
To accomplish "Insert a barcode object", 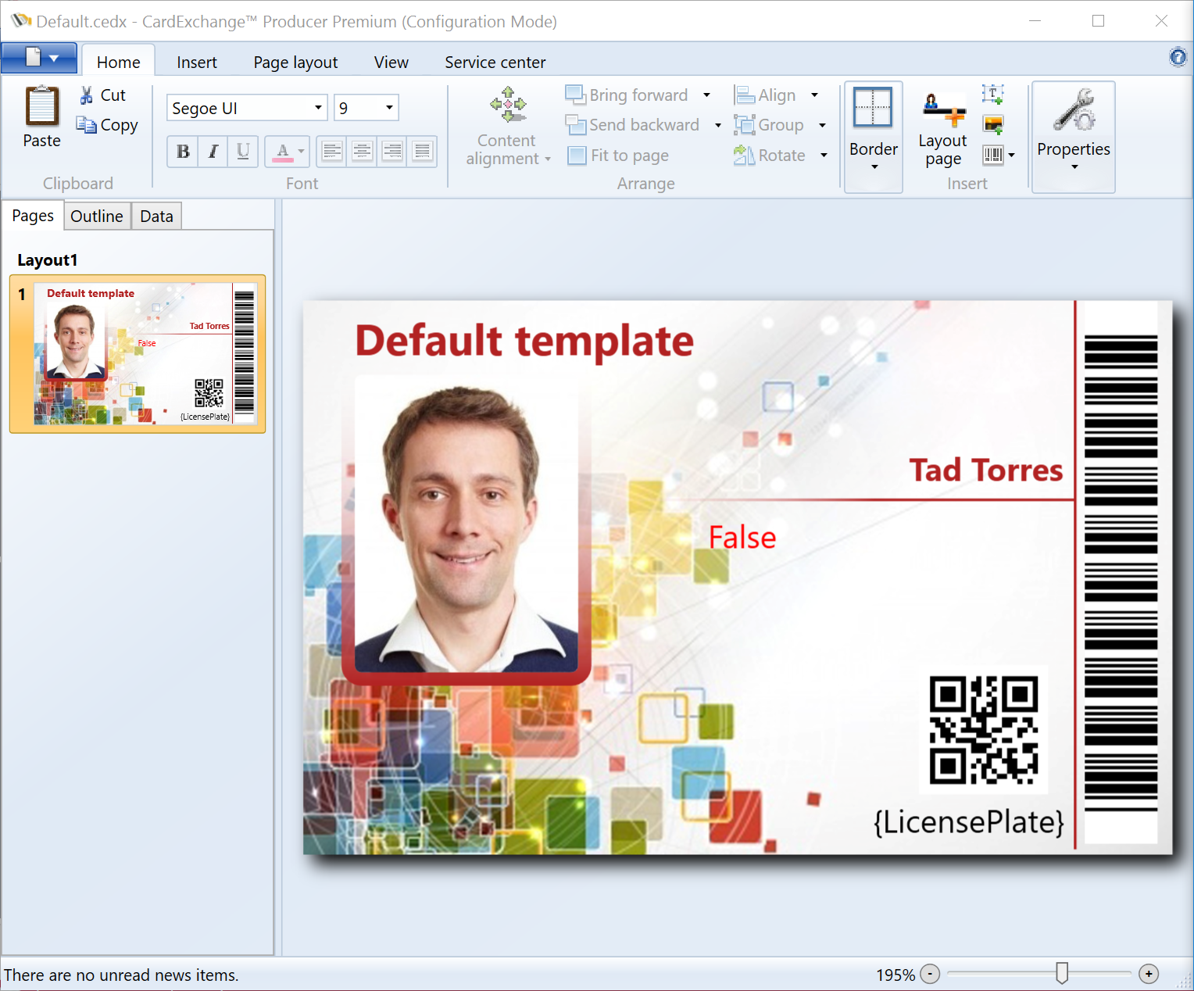I will (x=993, y=155).
